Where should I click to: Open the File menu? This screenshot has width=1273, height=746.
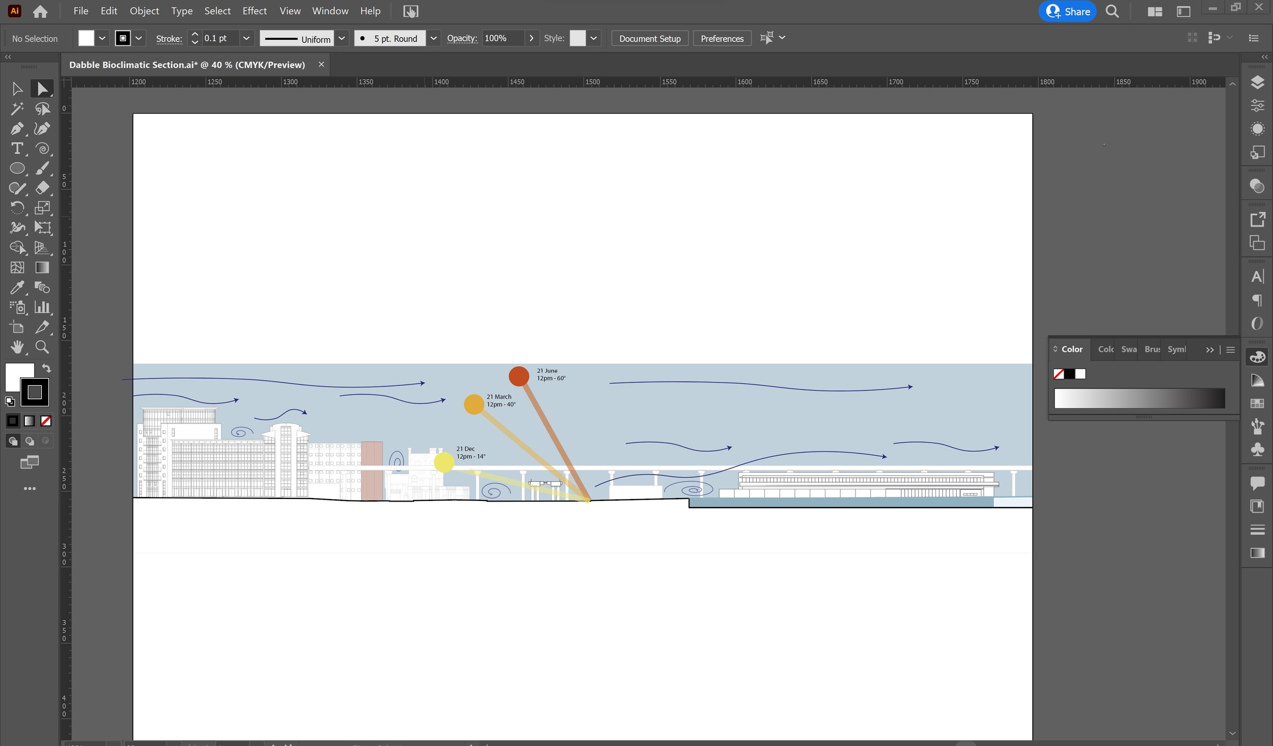[80, 11]
